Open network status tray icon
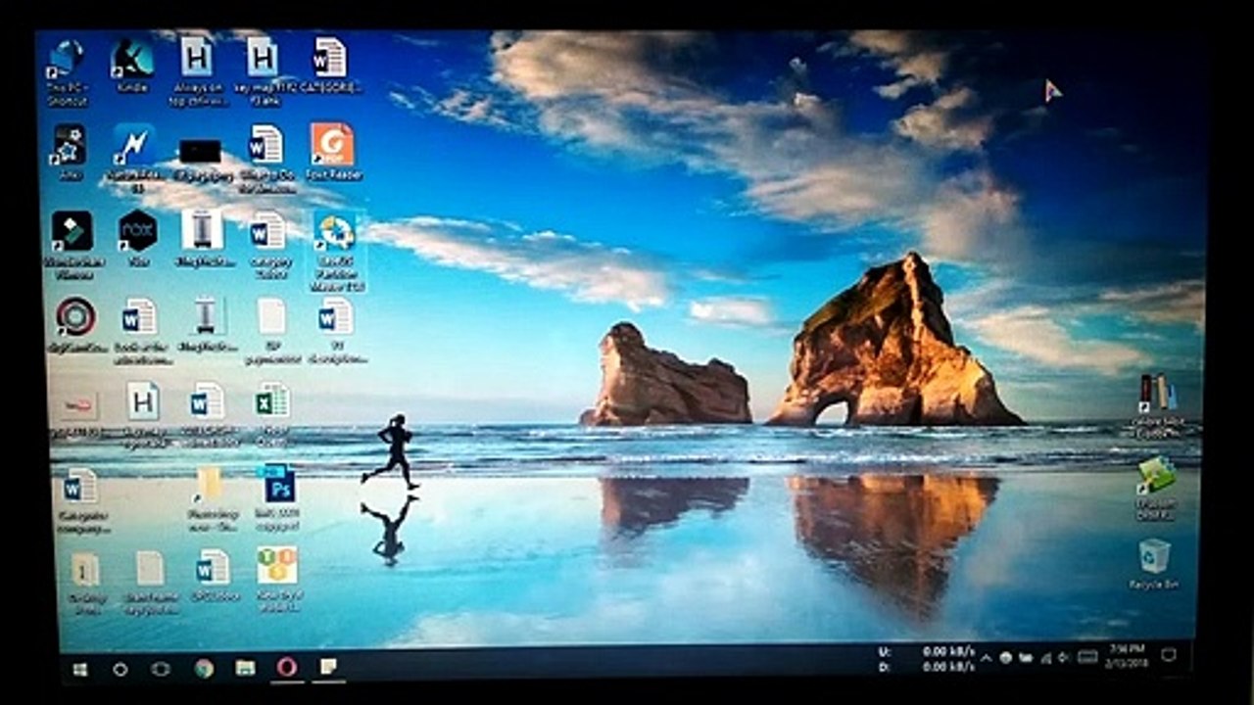The height and width of the screenshot is (705, 1254). (1045, 657)
